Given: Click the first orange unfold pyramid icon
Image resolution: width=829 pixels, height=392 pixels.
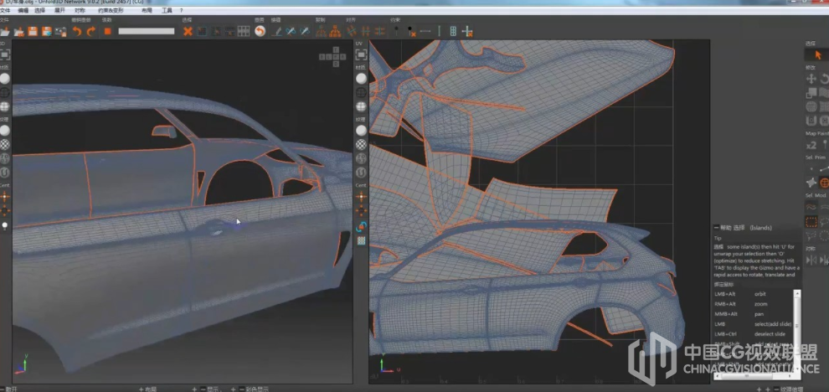Looking at the screenshot, I should click(x=321, y=32).
